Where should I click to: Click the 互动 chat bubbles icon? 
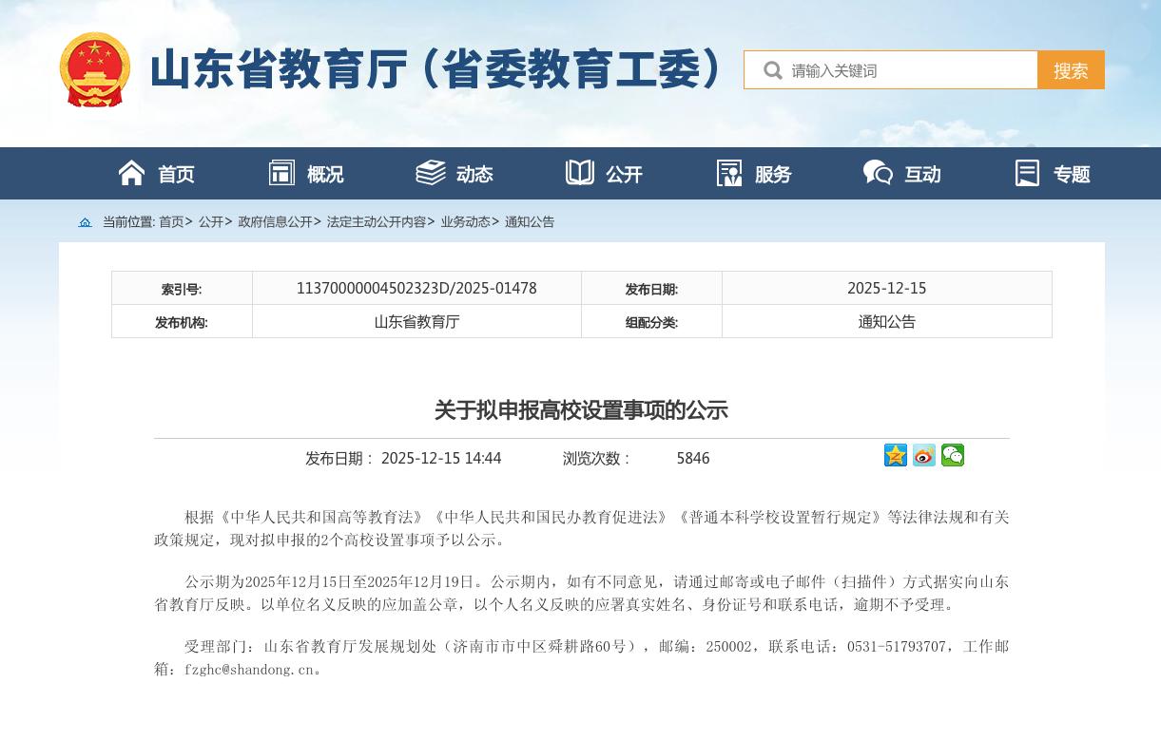(x=878, y=173)
